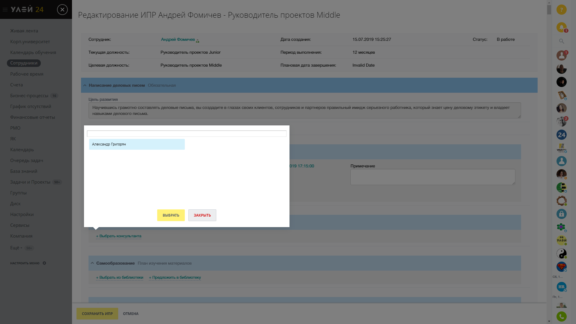The image size is (576, 324).
Task: Collapse the Написание деловых писем section
Action: (85, 85)
